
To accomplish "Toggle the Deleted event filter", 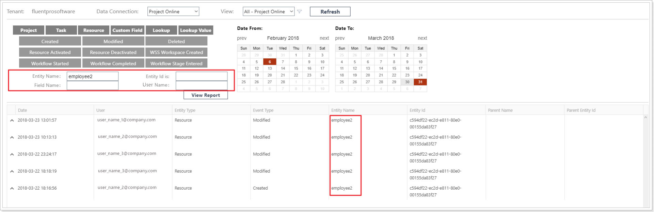I will [176, 41].
